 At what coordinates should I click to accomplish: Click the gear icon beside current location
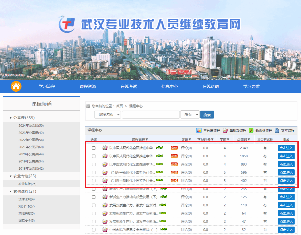[88, 106]
